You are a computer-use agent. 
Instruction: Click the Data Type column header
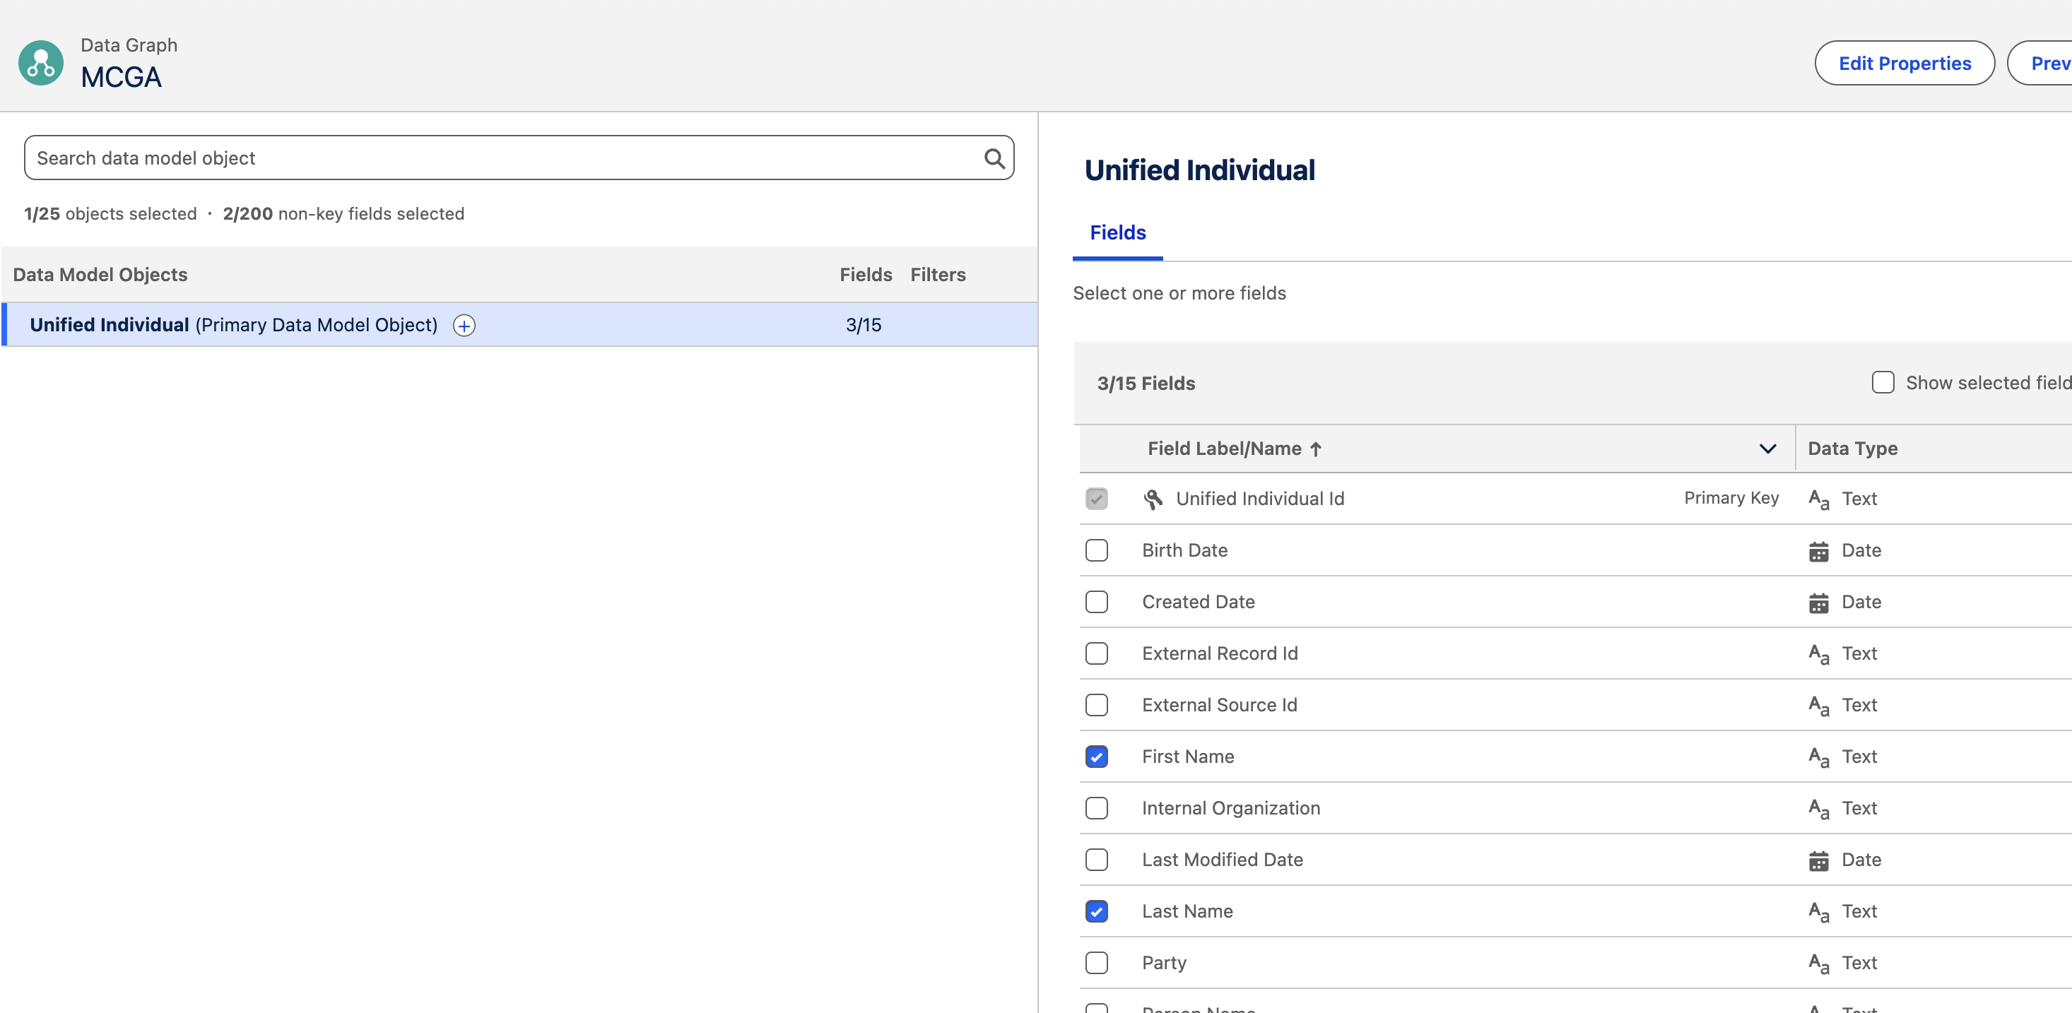coord(1852,449)
